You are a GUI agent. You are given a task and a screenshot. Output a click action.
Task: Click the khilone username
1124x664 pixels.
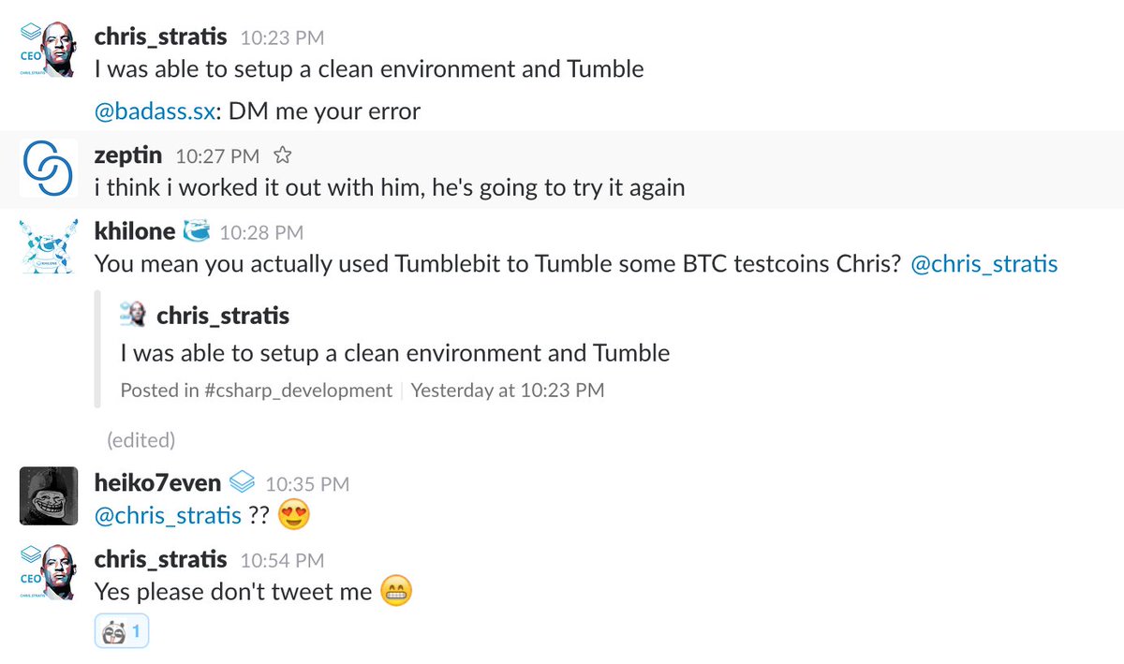[135, 231]
